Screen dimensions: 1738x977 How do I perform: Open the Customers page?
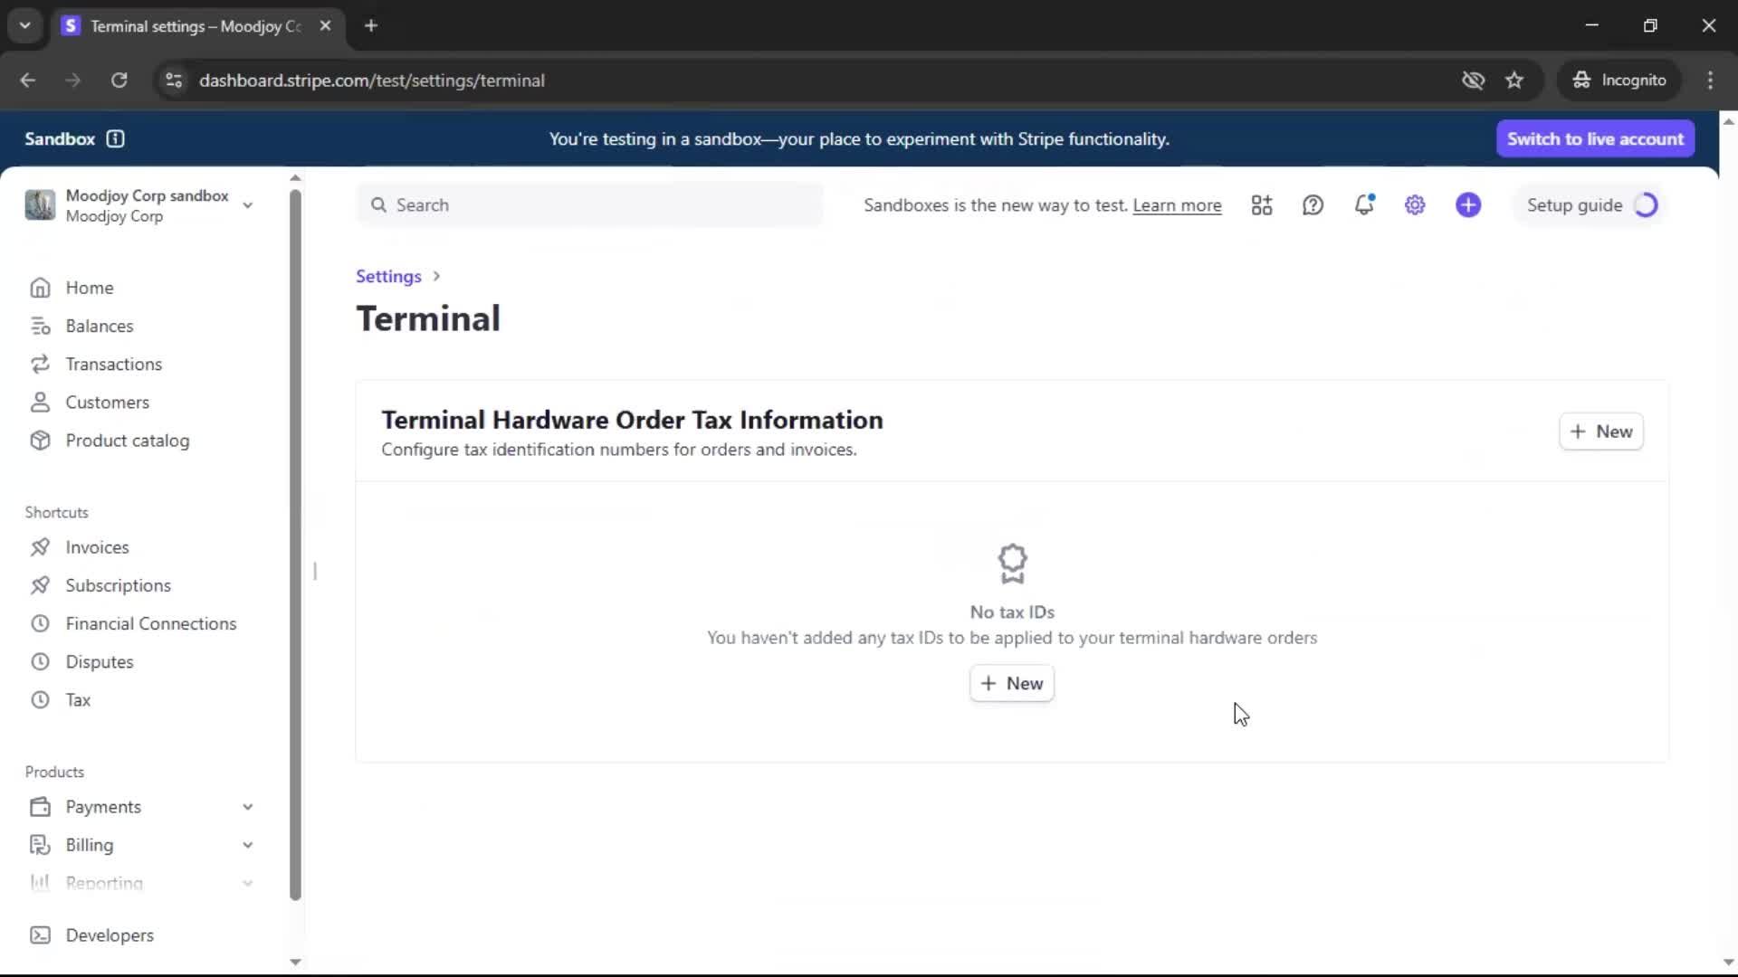(107, 403)
